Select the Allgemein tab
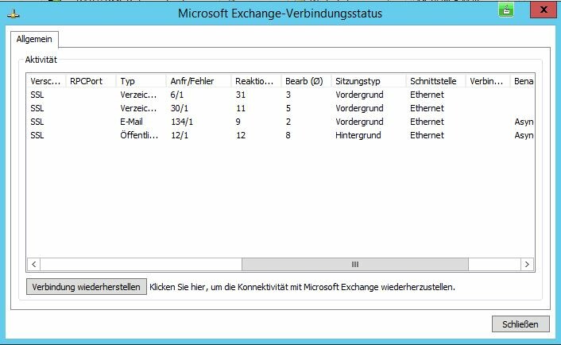The image size is (561, 345). tap(34, 39)
